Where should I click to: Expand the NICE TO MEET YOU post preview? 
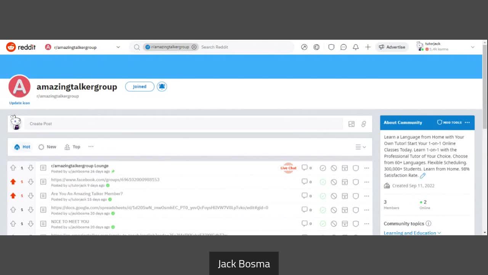point(43,223)
